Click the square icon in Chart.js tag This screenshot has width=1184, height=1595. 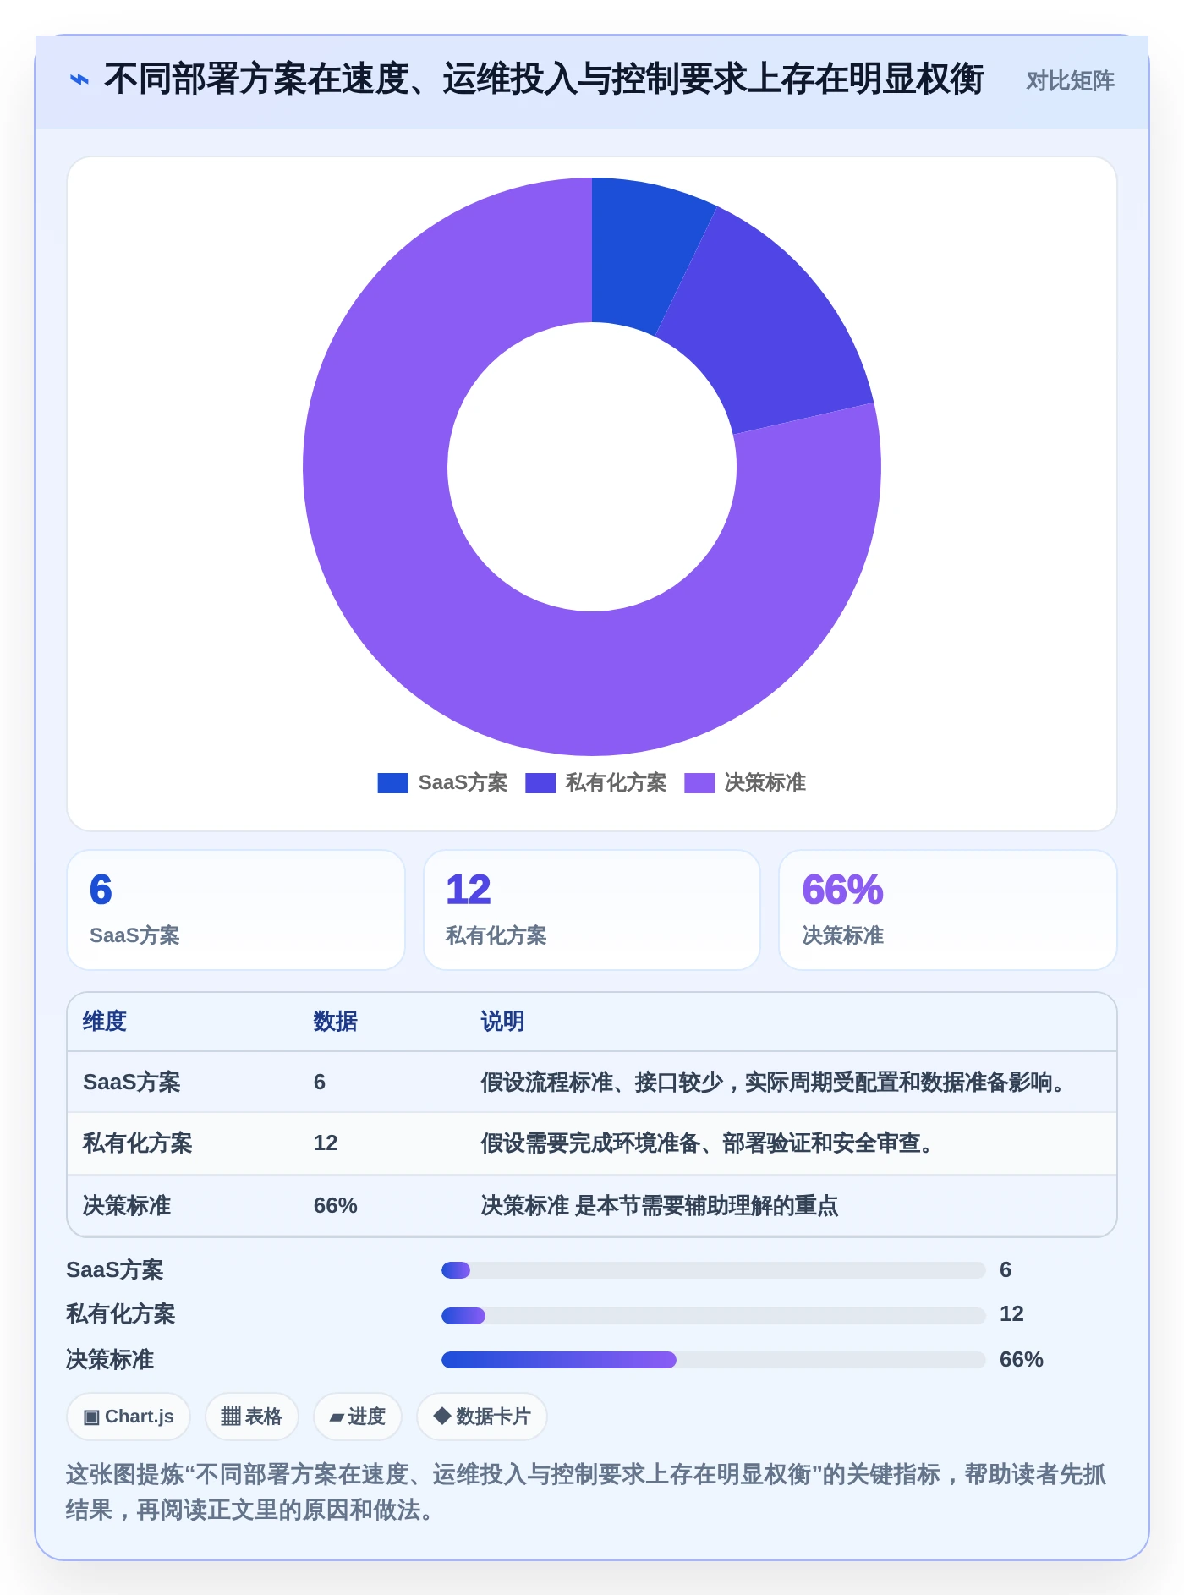(91, 1417)
